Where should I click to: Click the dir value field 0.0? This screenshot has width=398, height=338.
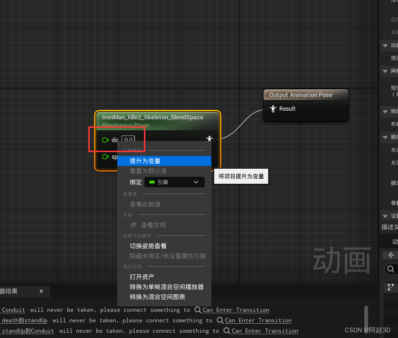pos(128,139)
